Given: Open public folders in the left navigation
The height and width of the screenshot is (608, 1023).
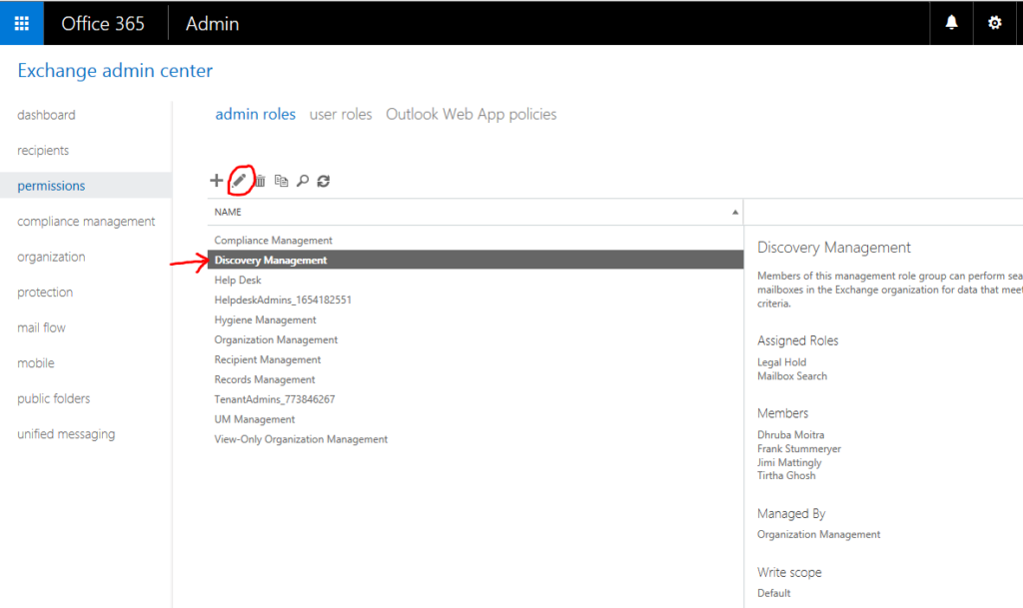Looking at the screenshot, I should pyautogui.click(x=54, y=398).
